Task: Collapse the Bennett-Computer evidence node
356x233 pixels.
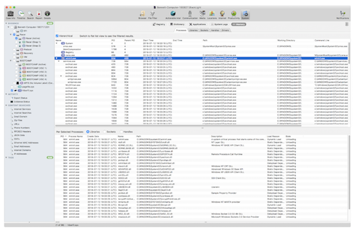Action: 8,27
